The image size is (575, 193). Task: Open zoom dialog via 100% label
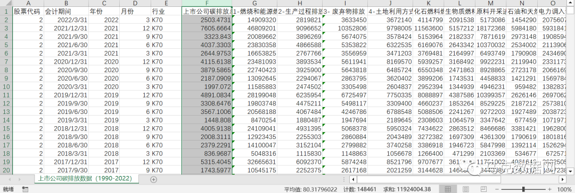[565, 189]
